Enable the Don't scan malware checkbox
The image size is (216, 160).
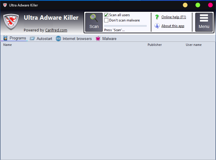(x=106, y=20)
